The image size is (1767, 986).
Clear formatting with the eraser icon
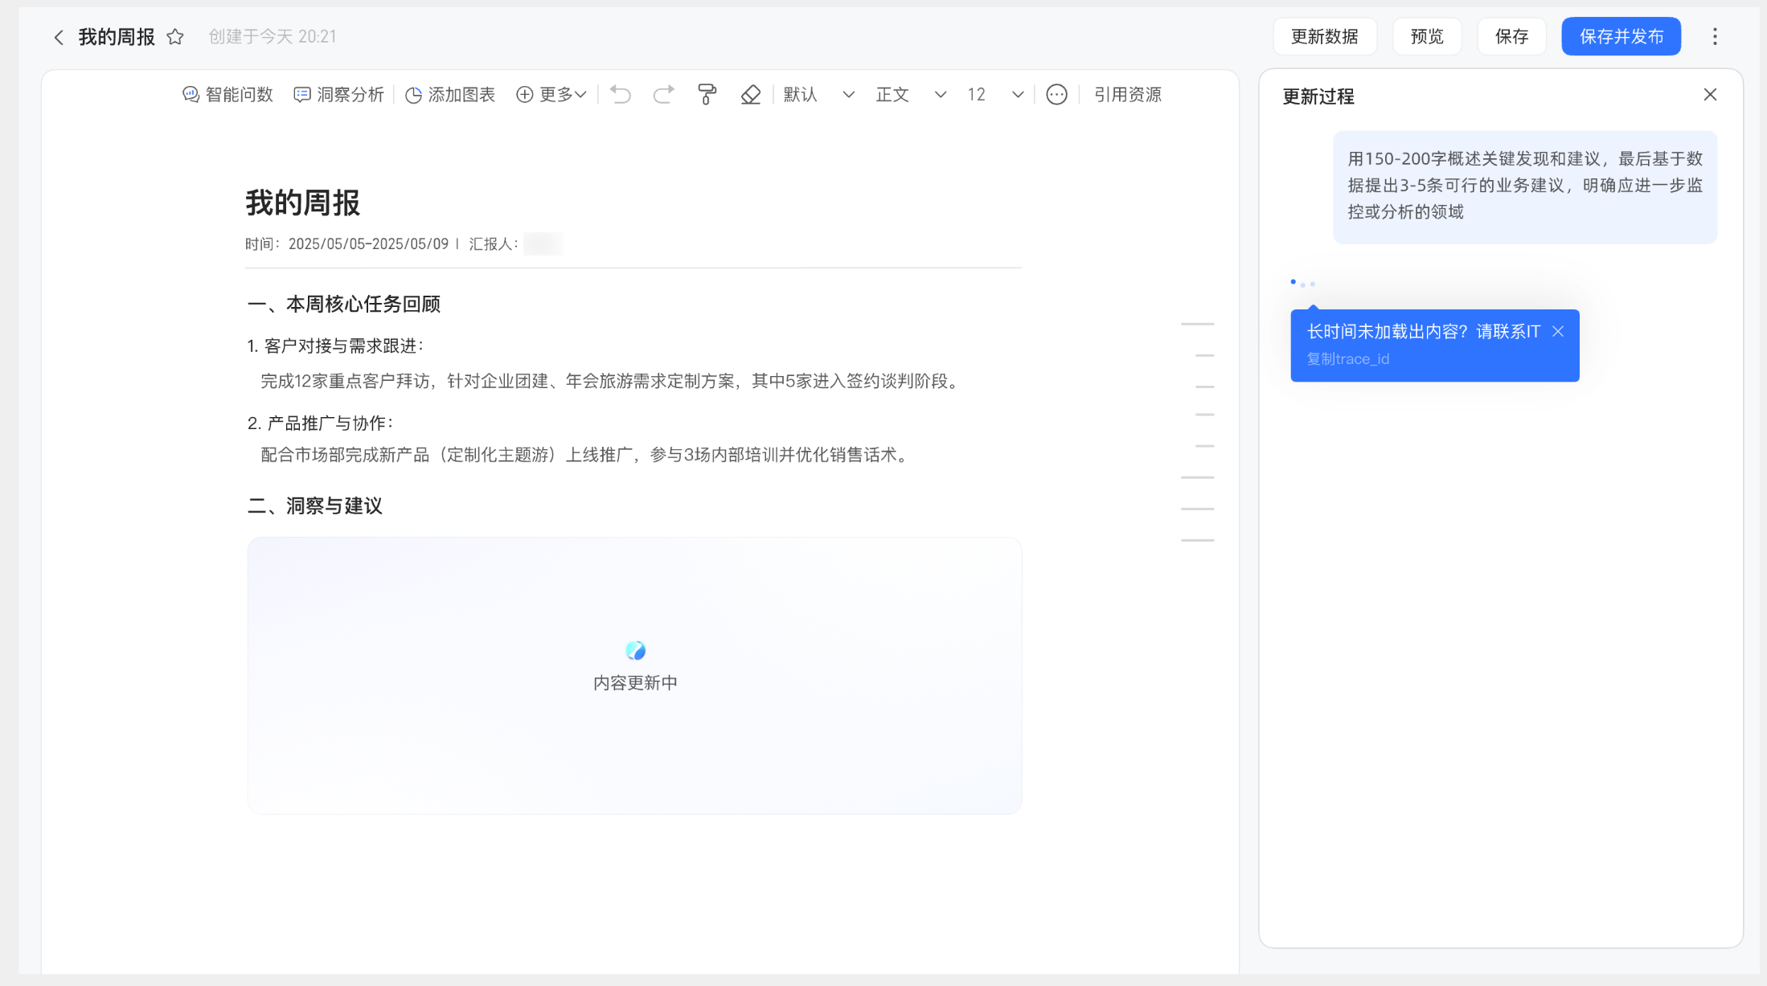pos(750,95)
